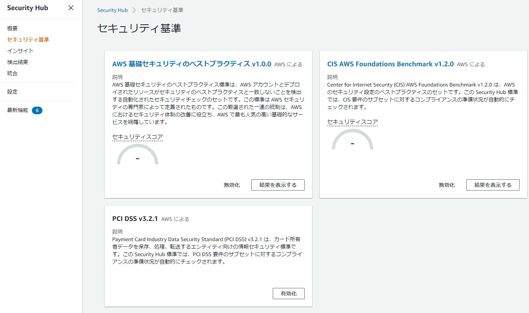The height and width of the screenshot is (313, 529).
Task: Click the PCI DSS v3.2.1 card title
Action: (135, 219)
